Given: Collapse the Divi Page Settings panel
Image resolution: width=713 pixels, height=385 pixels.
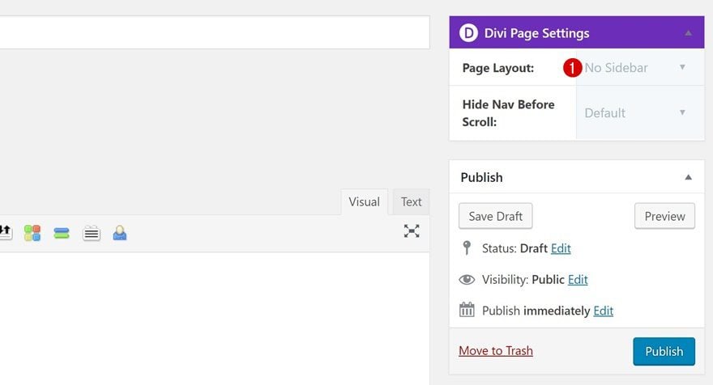Looking at the screenshot, I should (688, 33).
